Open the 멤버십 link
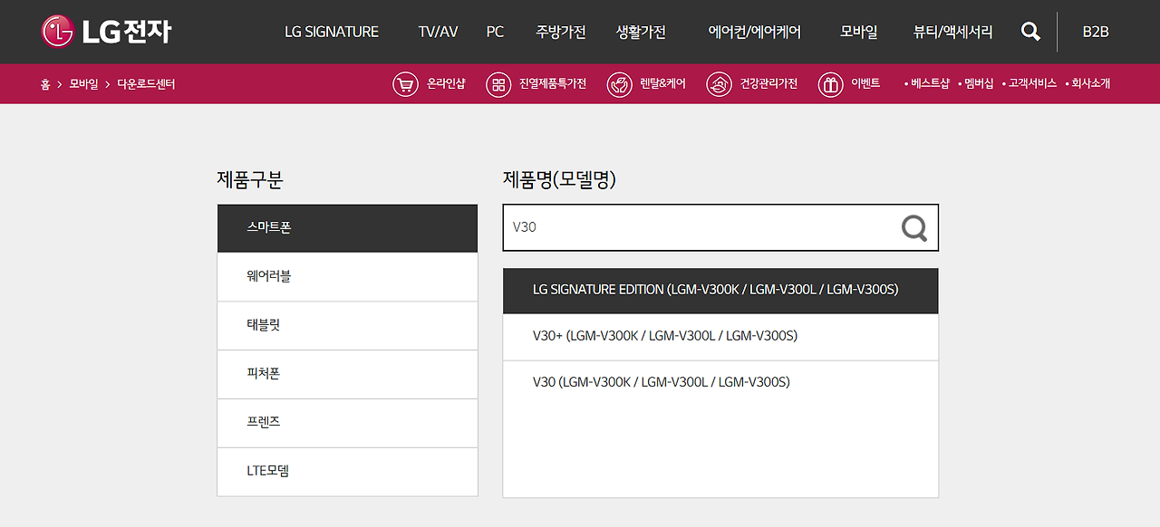 pyautogui.click(x=979, y=83)
